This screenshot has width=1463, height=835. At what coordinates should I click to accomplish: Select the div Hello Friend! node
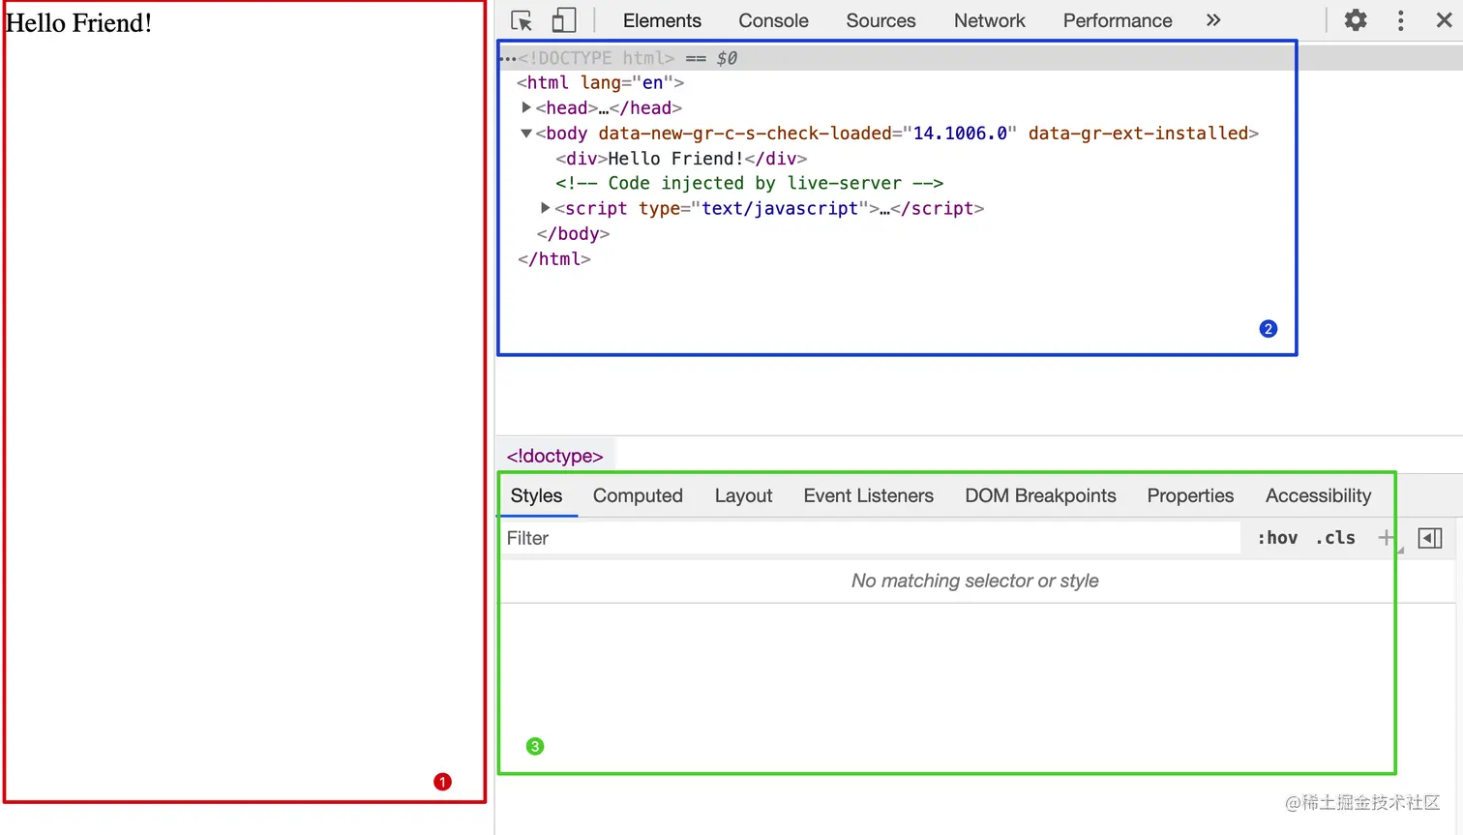(x=681, y=159)
